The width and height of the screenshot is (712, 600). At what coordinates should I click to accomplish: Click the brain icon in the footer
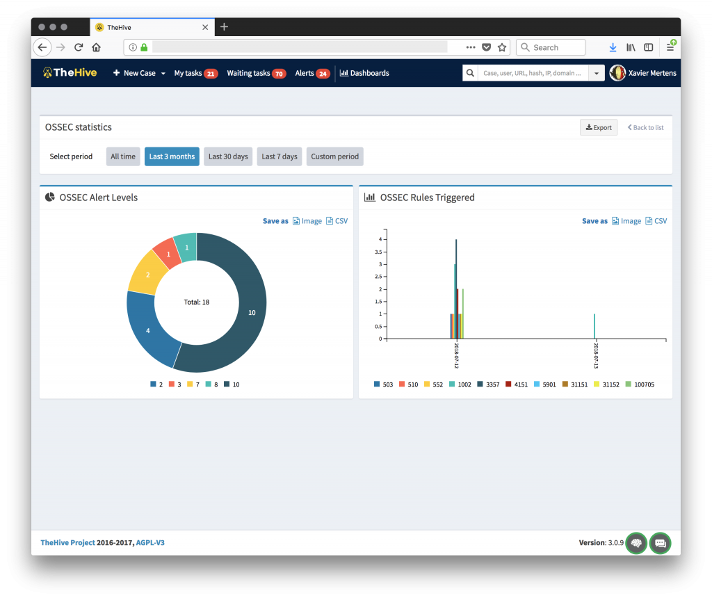pyautogui.click(x=636, y=543)
